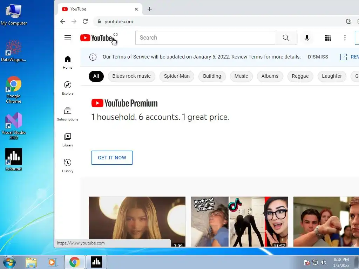This screenshot has height=269, width=359.
Task: Select the Laughter chip
Action: [332, 76]
